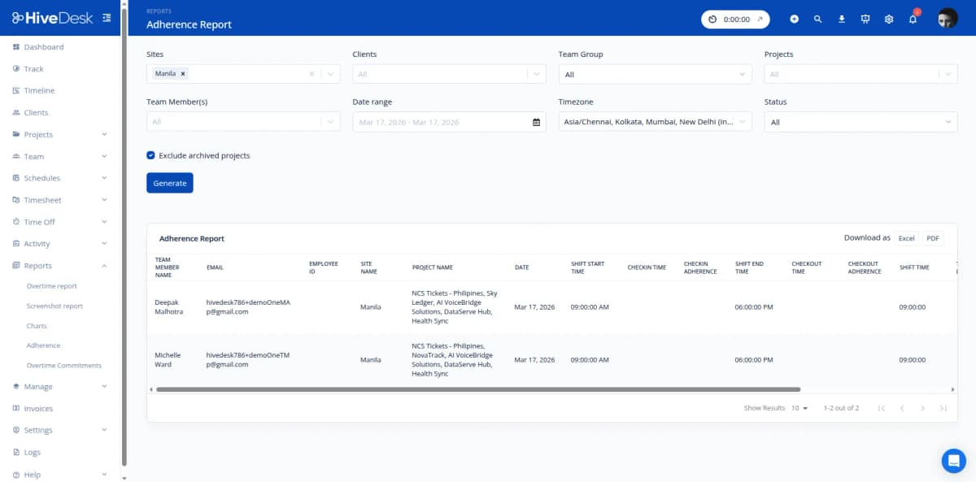Open the settings gear icon
Viewport: 976px width, 482px height.
(889, 18)
